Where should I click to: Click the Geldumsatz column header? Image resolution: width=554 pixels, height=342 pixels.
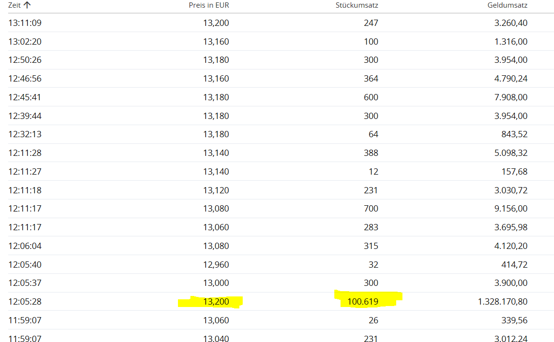[507, 5]
